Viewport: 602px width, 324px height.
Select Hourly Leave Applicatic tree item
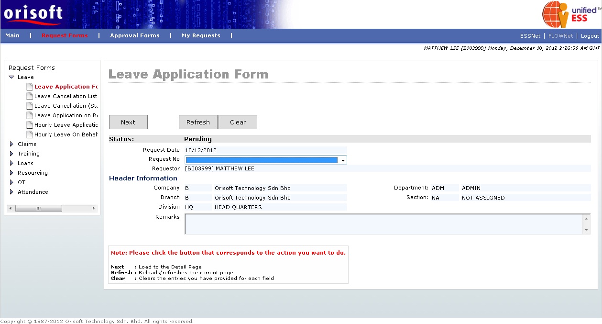click(x=66, y=125)
